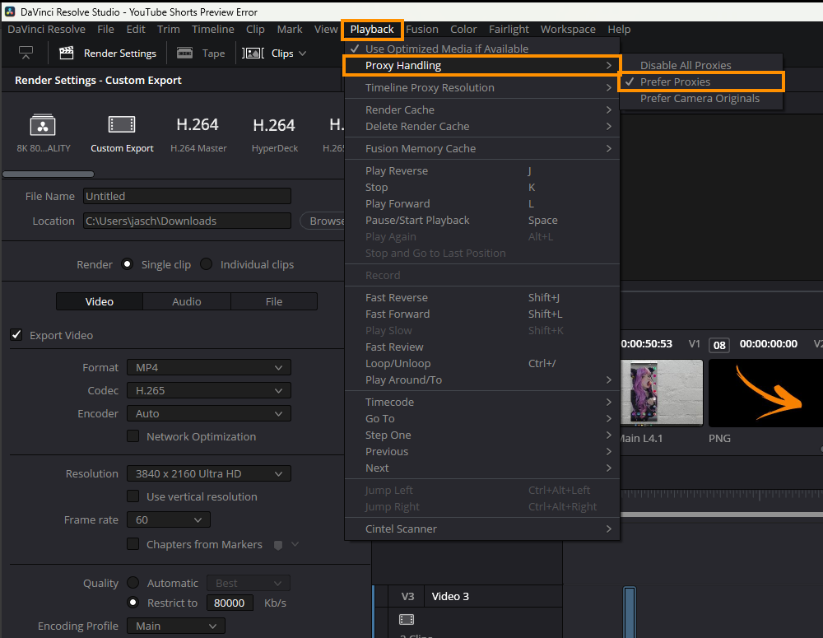
Task: Select the Video tab
Action: tap(100, 301)
